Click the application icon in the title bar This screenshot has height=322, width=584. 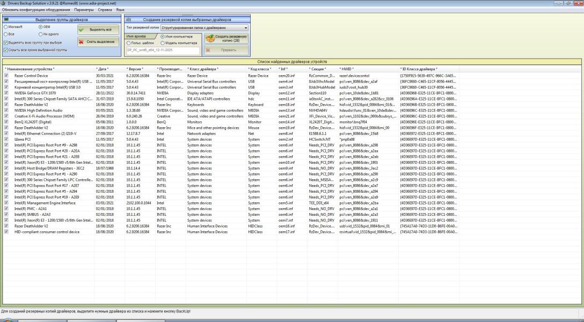click(4, 3)
